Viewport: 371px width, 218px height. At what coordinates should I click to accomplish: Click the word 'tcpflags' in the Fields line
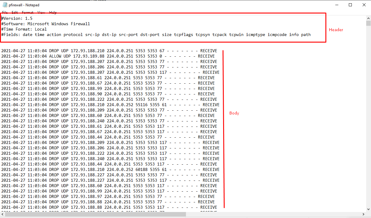[184, 34]
